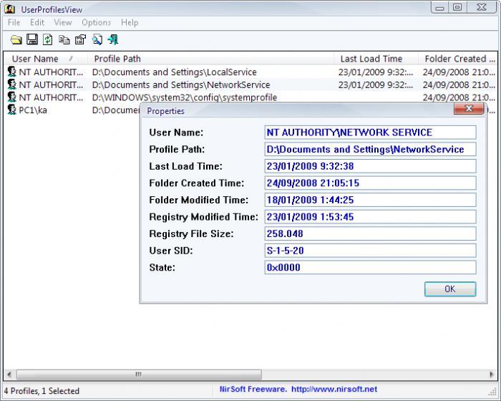Select the D:\Documents and Settings\LocalService path

tap(175, 72)
